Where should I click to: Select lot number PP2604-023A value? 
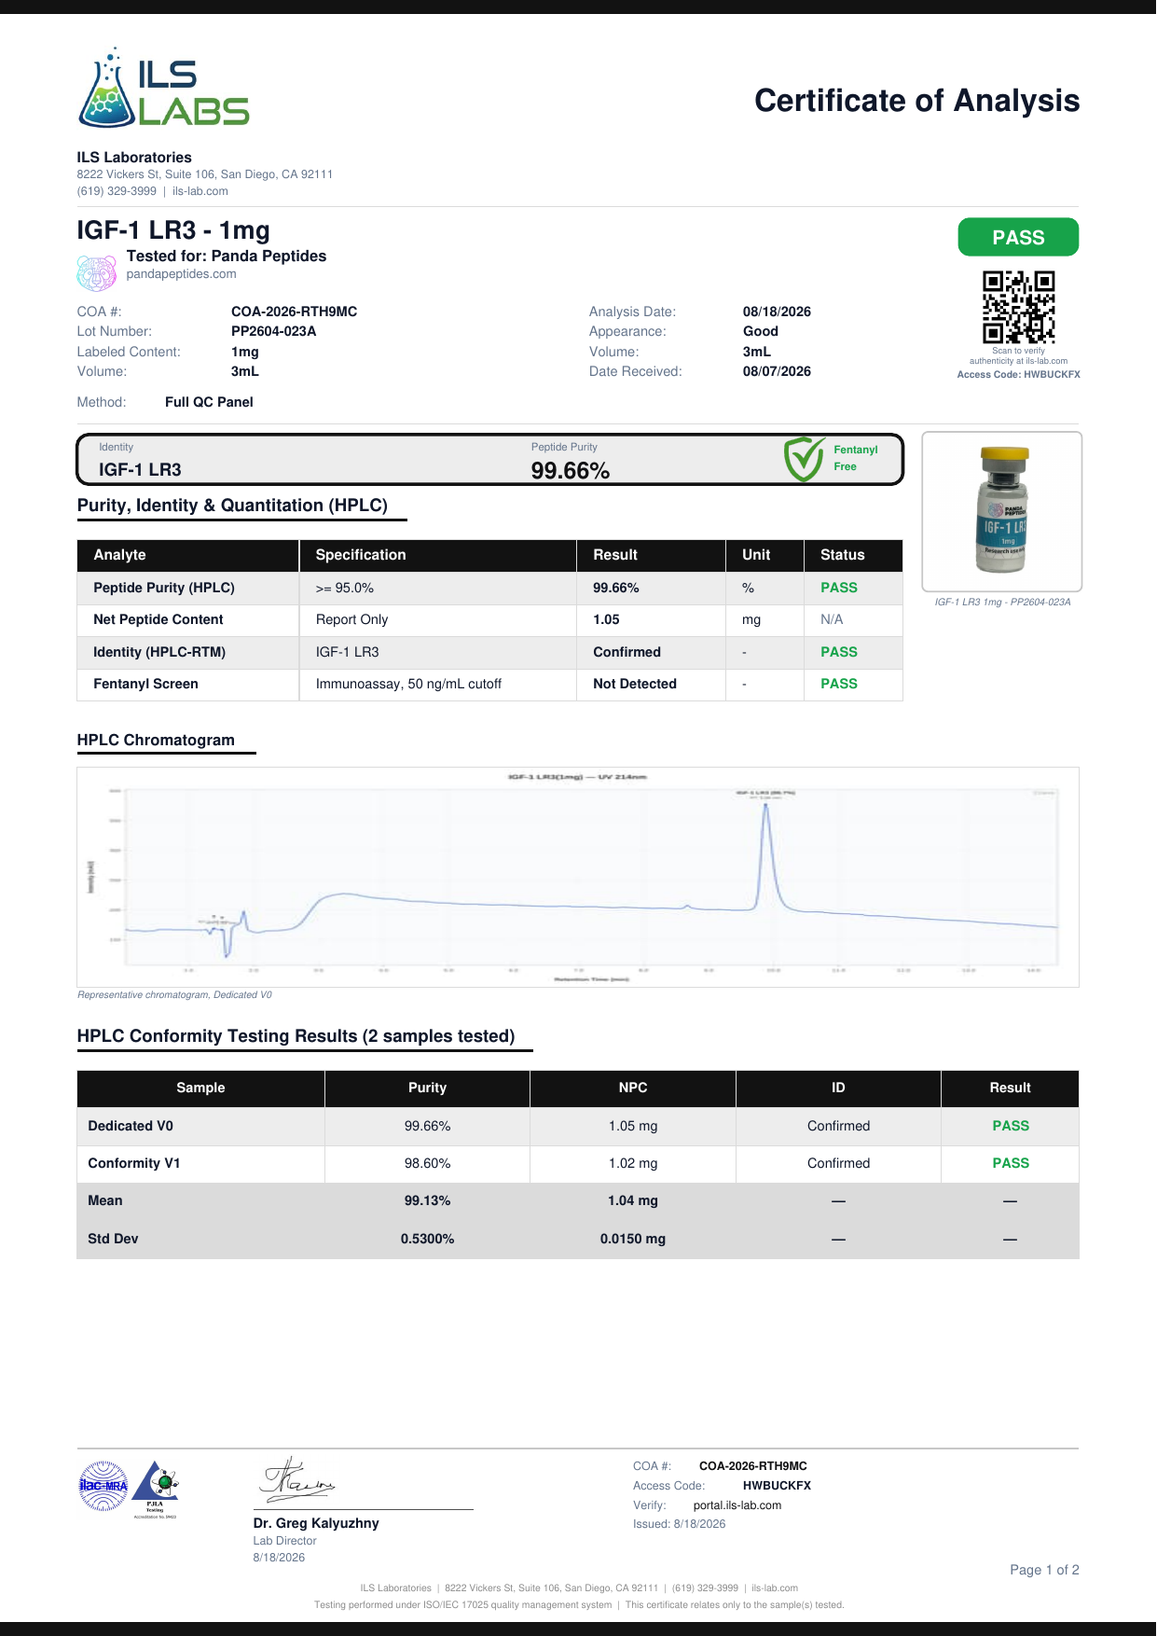(273, 331)
